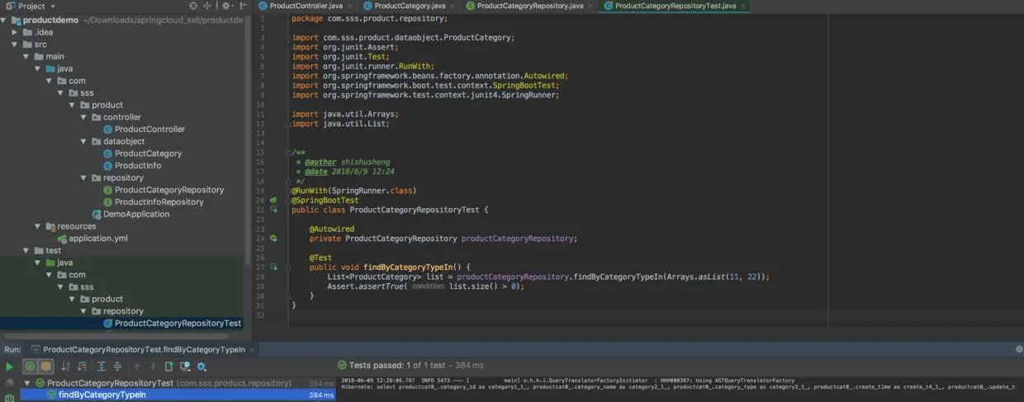Open the Project panel settings gear
This screenshot has width=1024, height=402.
point(226,6)
